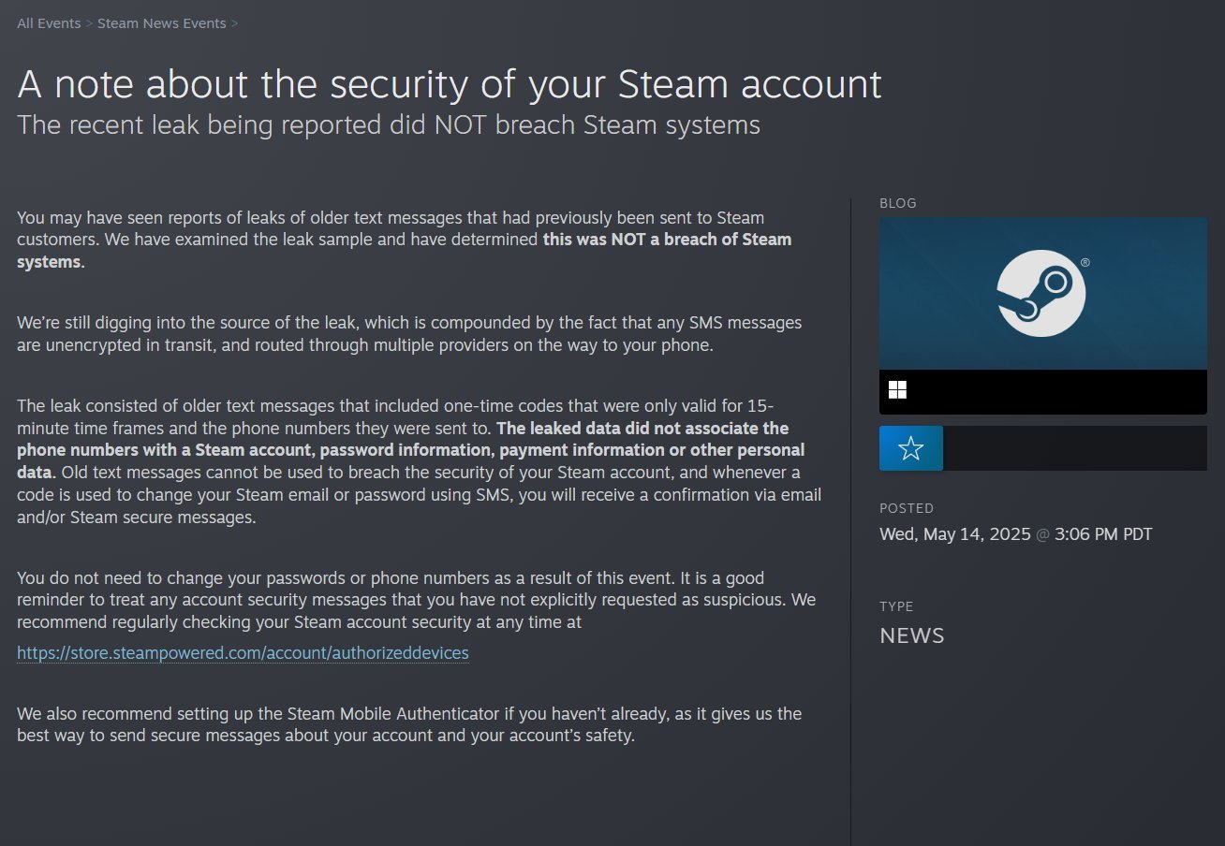
Task: Click the Steam logo in blog banner
Action: click(1041, 294)
